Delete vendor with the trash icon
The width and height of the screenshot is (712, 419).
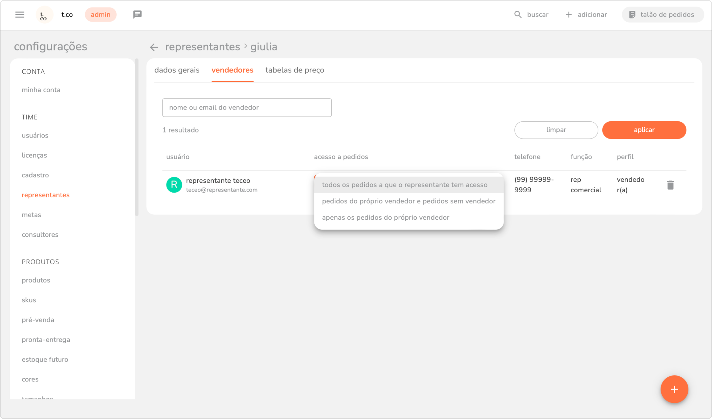coord(670,185)
